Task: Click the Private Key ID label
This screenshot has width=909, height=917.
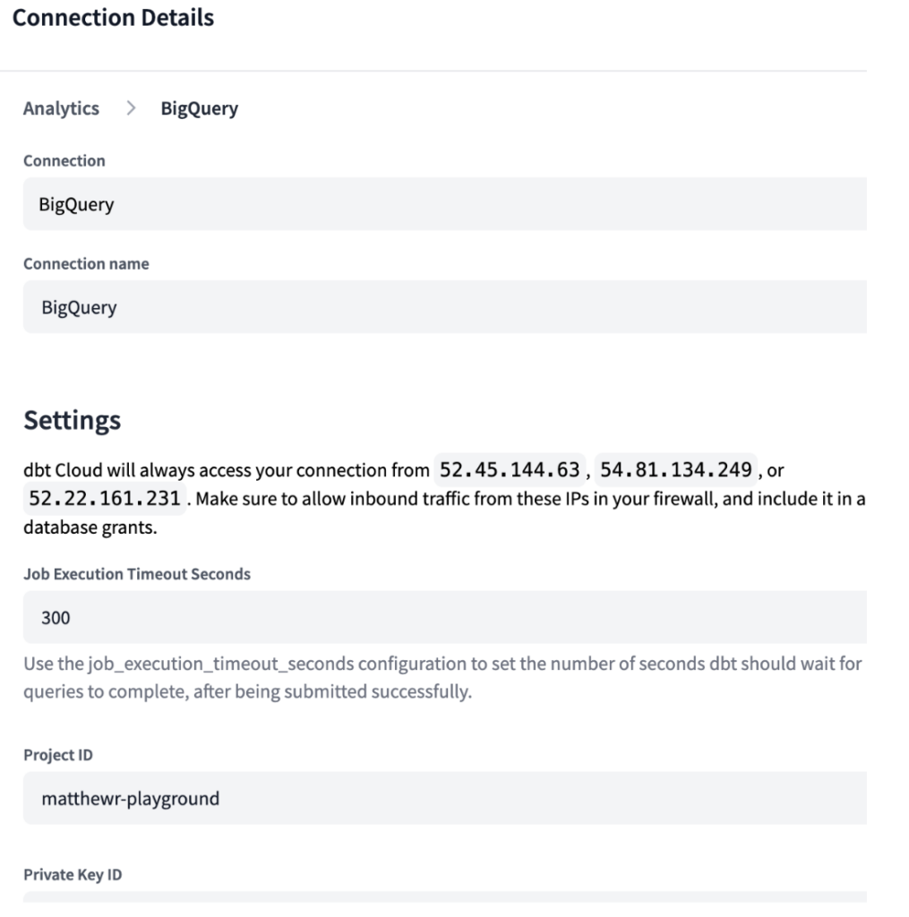Action: click(73, 875)
